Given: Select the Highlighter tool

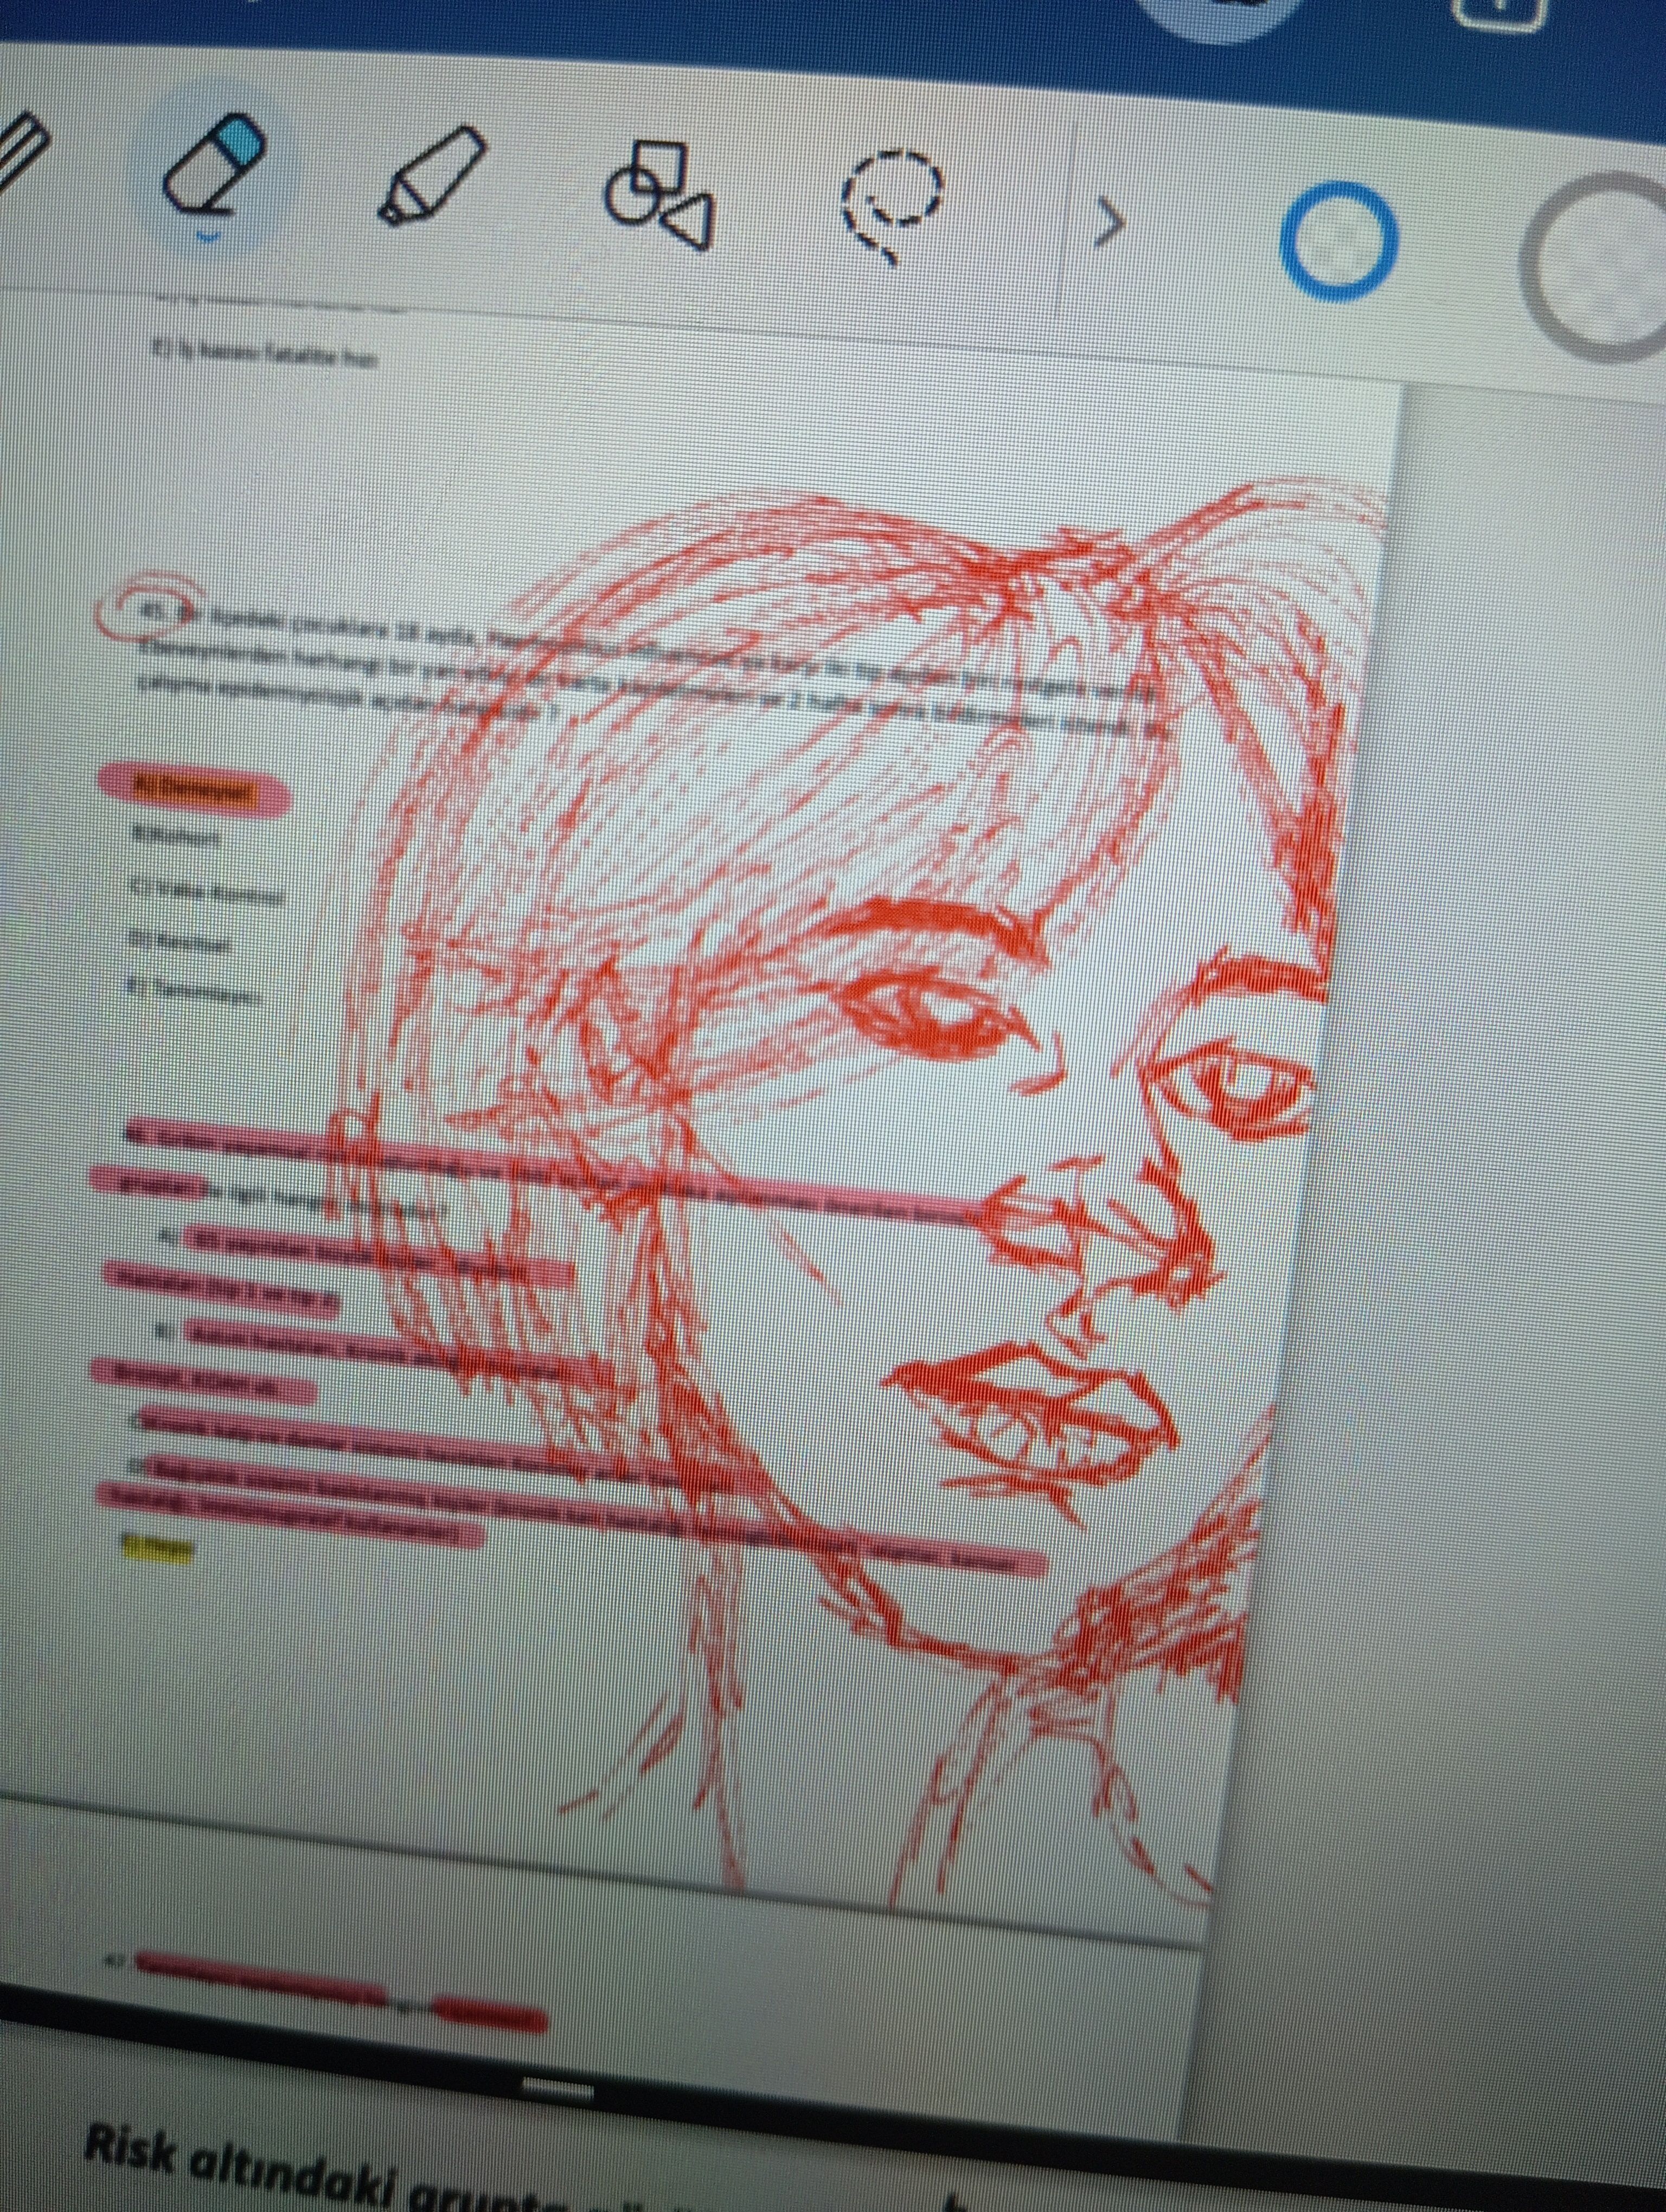Looking at the screenshot, I should [x=431, y=177].
